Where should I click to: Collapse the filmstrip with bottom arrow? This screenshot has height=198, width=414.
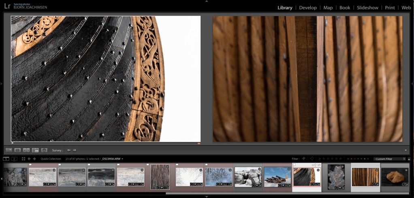click(207, 196)
